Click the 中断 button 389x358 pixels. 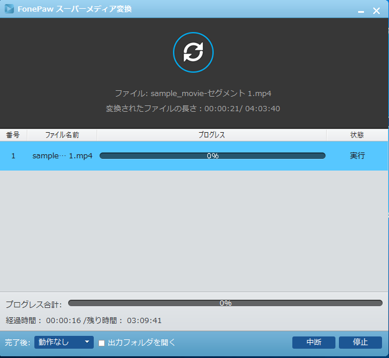click(x=313, y=342)
